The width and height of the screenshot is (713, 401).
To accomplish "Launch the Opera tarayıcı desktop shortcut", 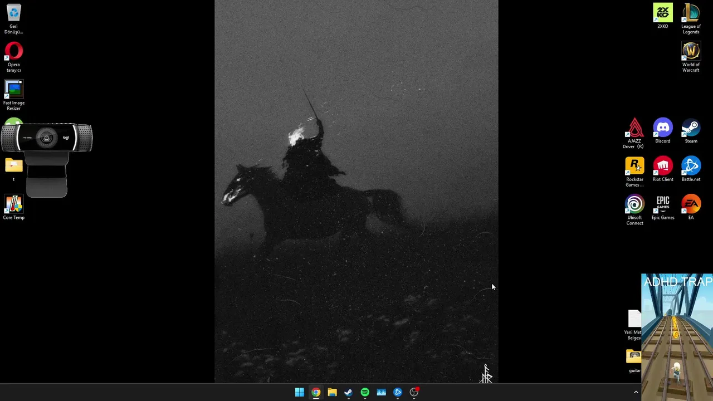I will click(13, 57).
